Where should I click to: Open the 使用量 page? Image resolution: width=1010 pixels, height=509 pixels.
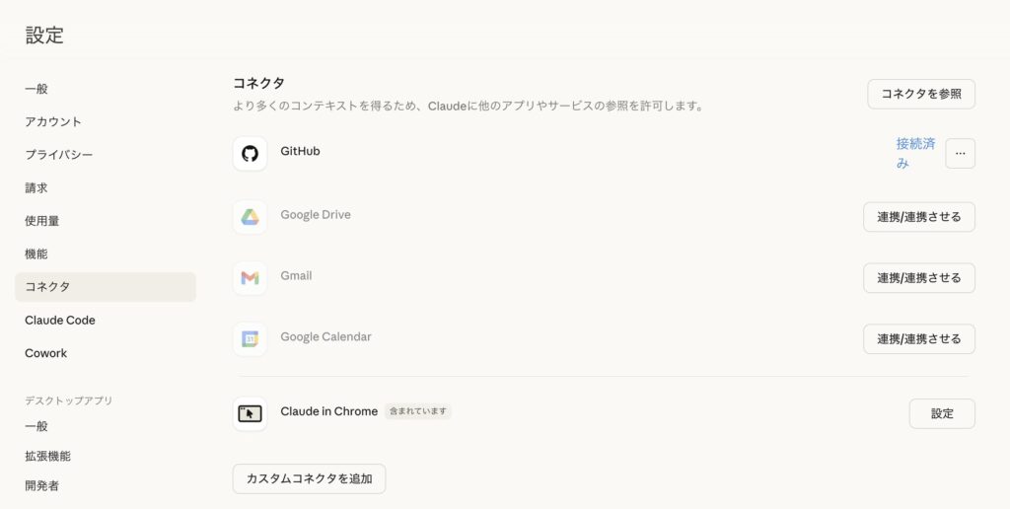coord(42,221)
